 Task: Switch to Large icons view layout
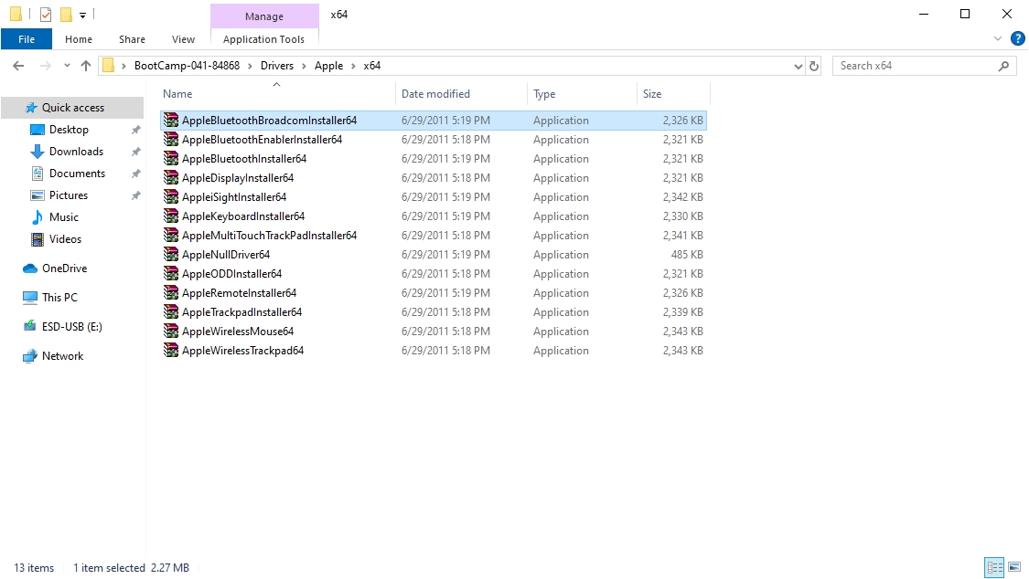click(1014, 567)
